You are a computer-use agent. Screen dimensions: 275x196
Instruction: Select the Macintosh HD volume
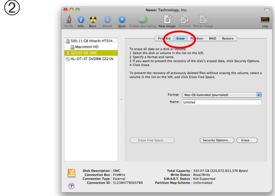click(x=91, y=47)
